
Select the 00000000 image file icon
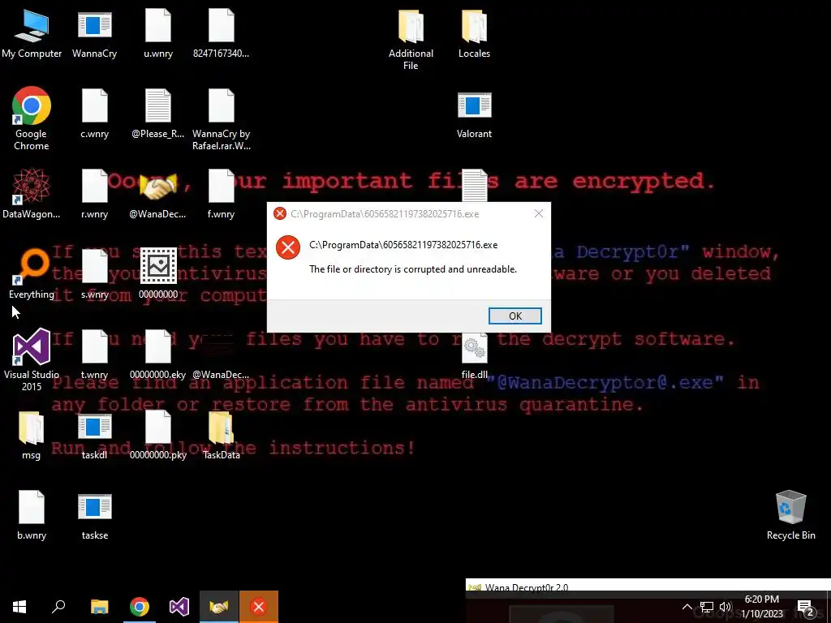158,274
